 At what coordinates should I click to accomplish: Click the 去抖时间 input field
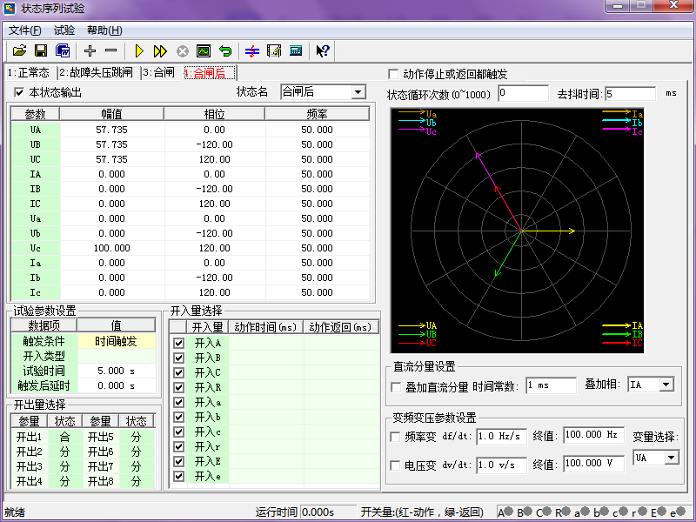coord(631,93)
